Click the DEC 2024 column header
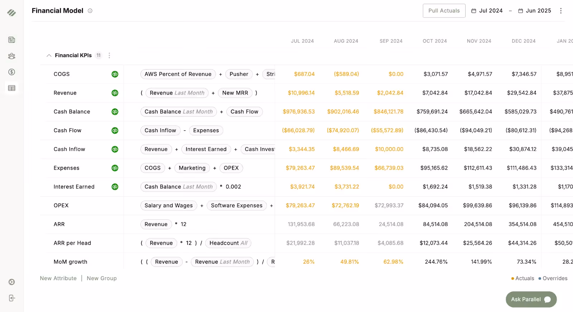The width and height of the screenshot is (573, 312). [524, 41]
